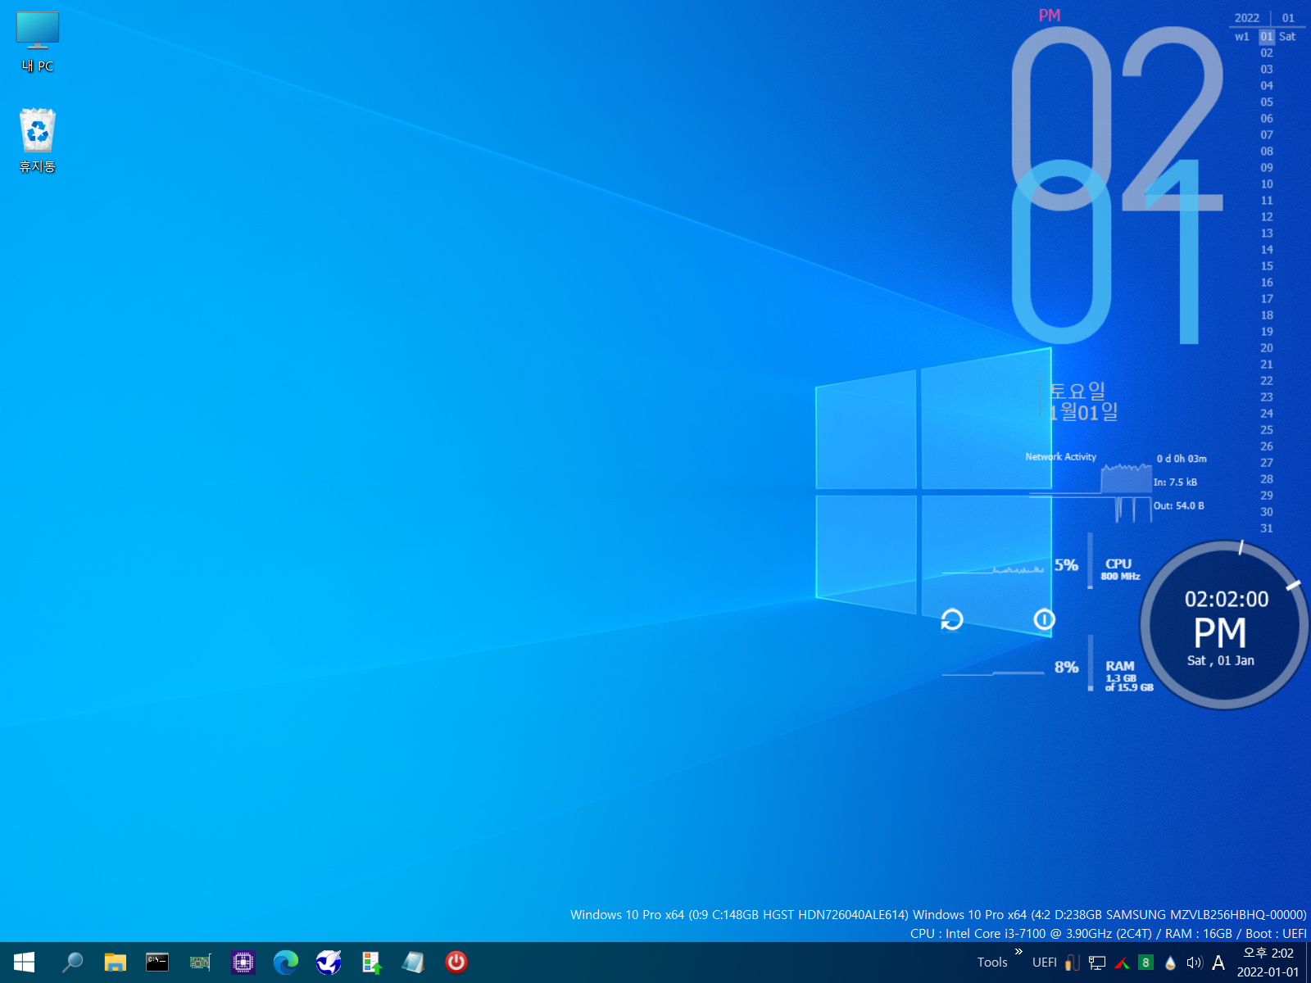Click the circular power icon on widget
This screenshot has height=983, width=1311.
pos(1044,619)
